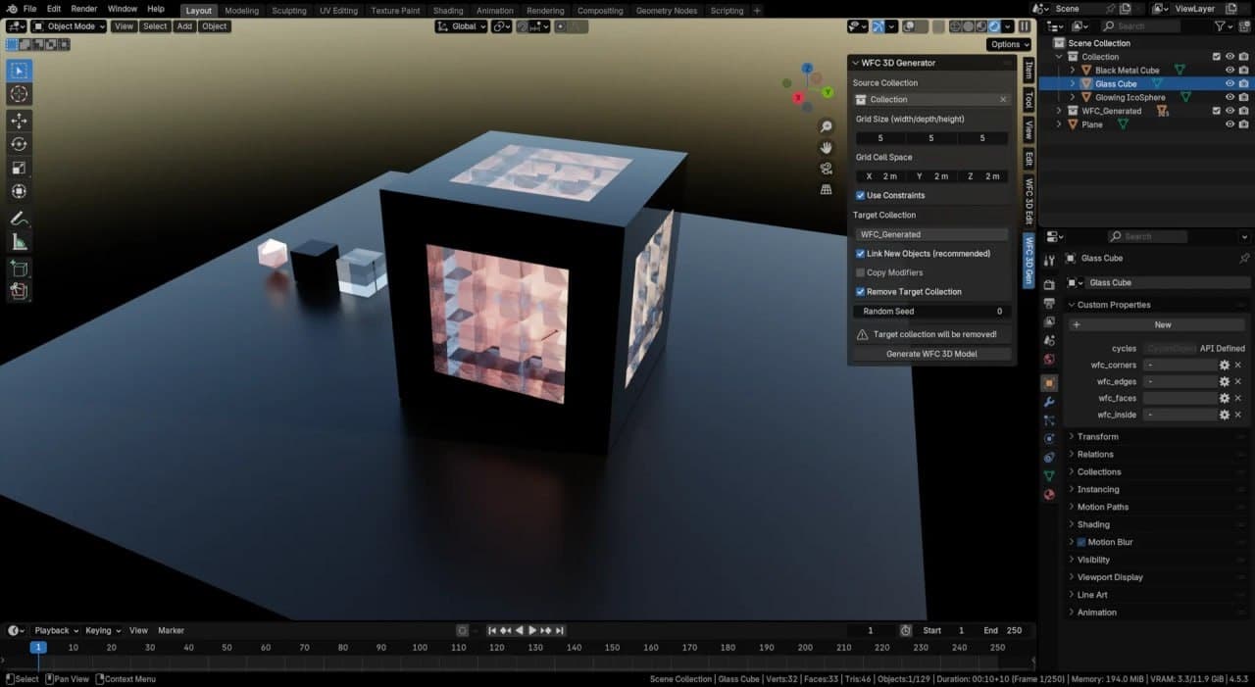Select rendered viewport shading mode

click(994, 26)
